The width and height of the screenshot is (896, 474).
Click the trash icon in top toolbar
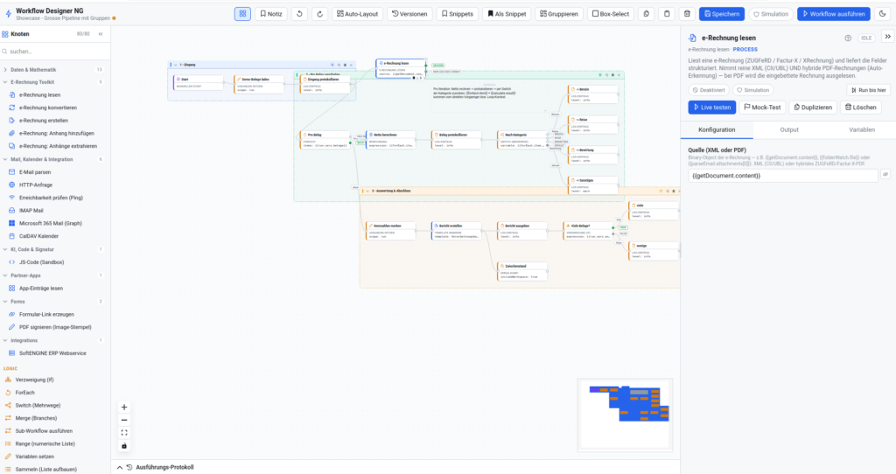(x=688, y=14)
